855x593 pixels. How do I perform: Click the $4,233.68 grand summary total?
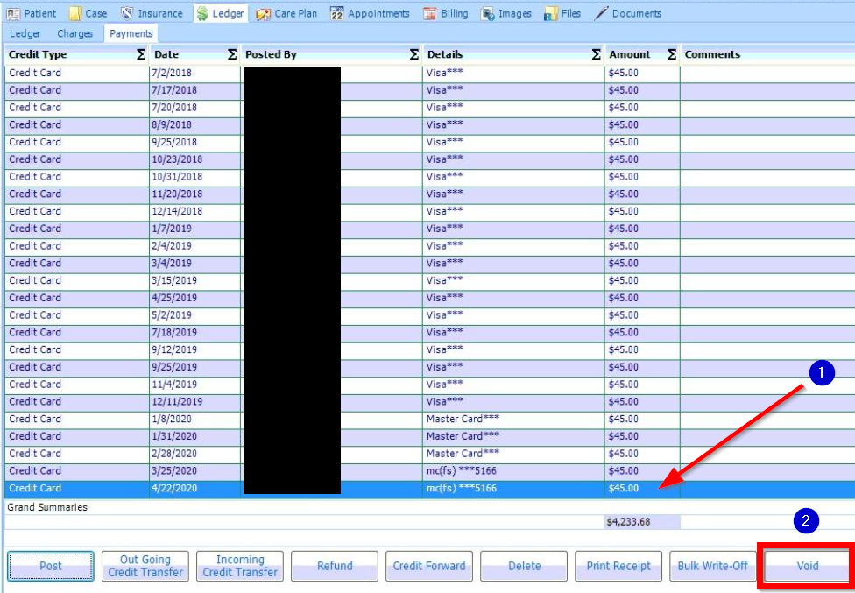[628, 522]
